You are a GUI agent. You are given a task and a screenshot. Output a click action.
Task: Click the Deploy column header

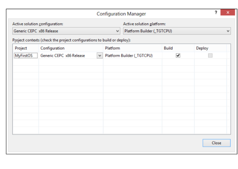pos(211,48)
